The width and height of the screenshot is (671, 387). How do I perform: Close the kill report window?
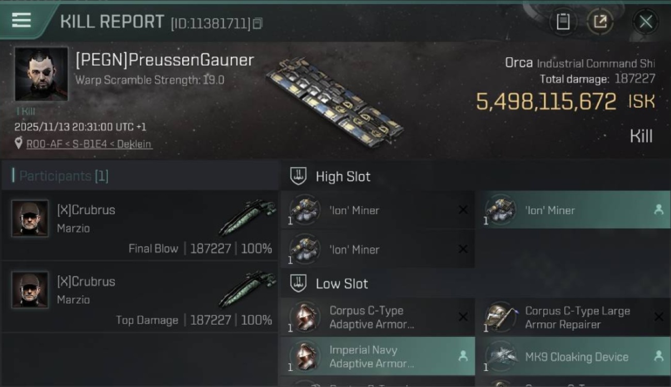tap(645, 22)
